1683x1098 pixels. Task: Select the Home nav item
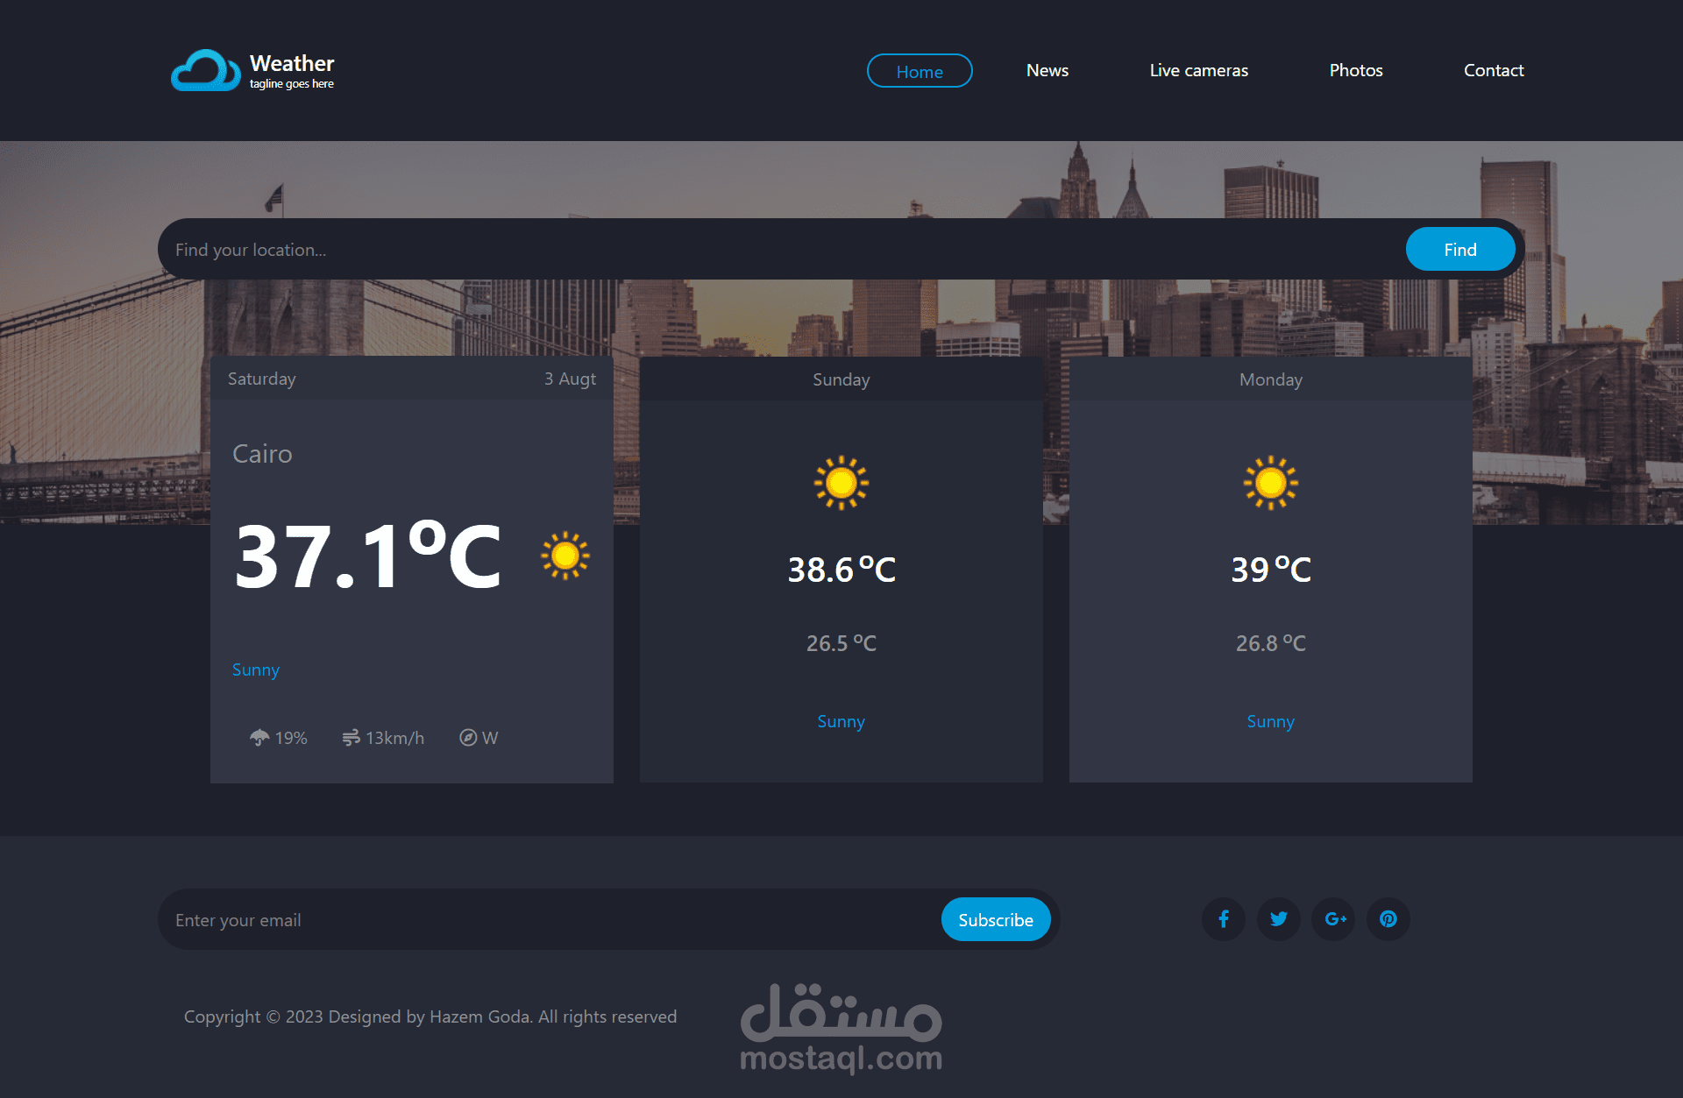[920, 71]
